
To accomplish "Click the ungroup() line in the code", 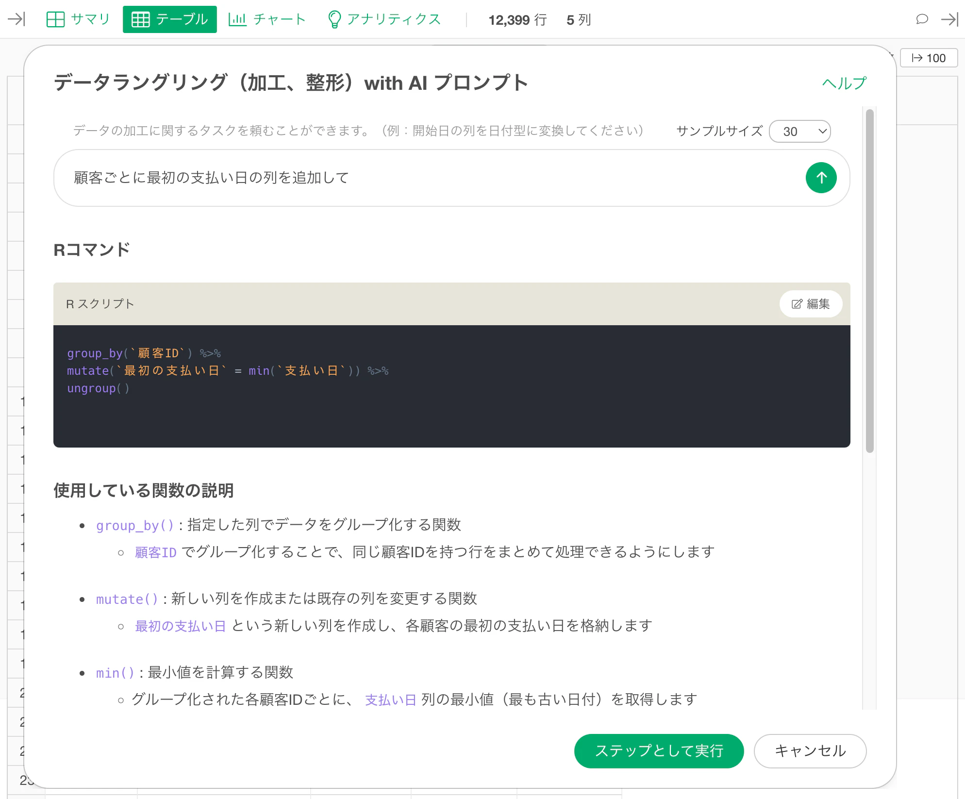I will [98, 388].
